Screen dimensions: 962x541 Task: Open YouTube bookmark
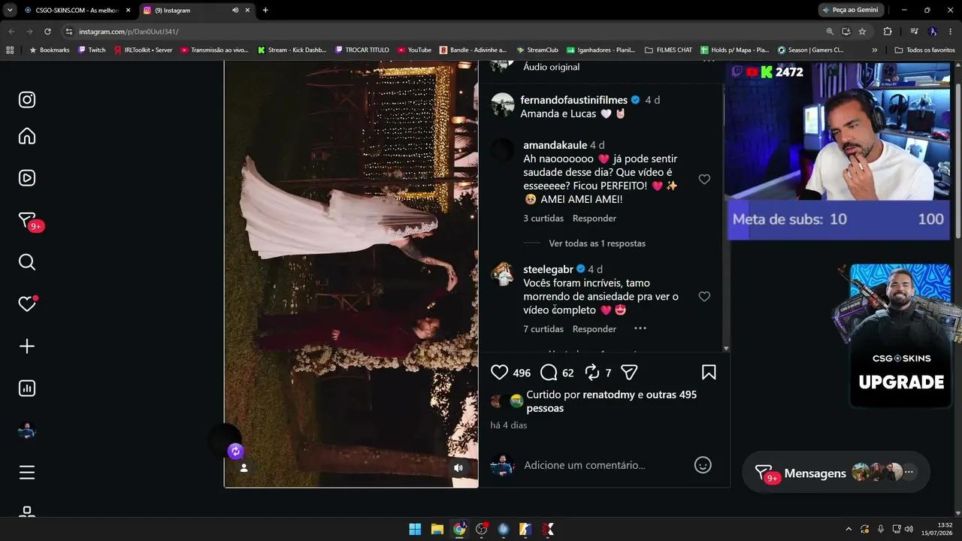[414, 50]
